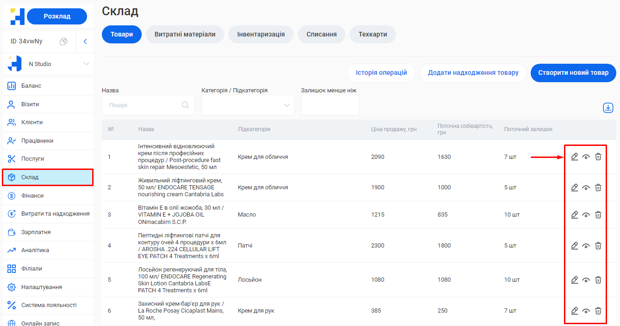Delete product 2 using the trash icon
Viewport: 620px width, 326px height.
pos(598,187)
